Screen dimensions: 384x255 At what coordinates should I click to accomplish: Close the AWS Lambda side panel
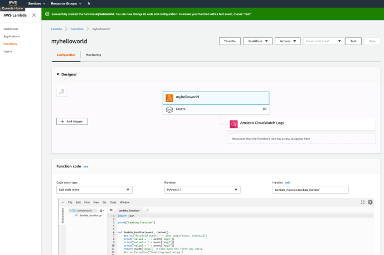tap(35, 15)
